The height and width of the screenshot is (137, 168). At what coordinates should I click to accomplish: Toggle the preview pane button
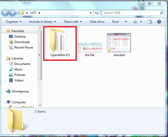(x=149, y=22)
